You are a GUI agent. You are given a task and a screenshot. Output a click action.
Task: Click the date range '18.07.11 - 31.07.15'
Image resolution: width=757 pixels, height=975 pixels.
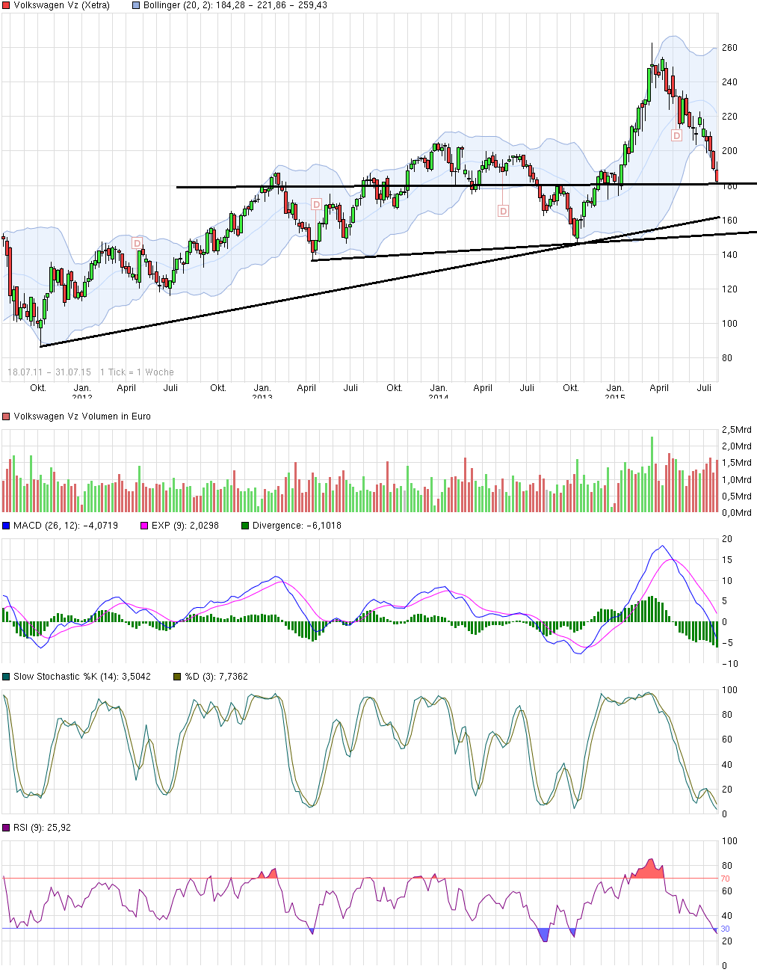(49, 372)
